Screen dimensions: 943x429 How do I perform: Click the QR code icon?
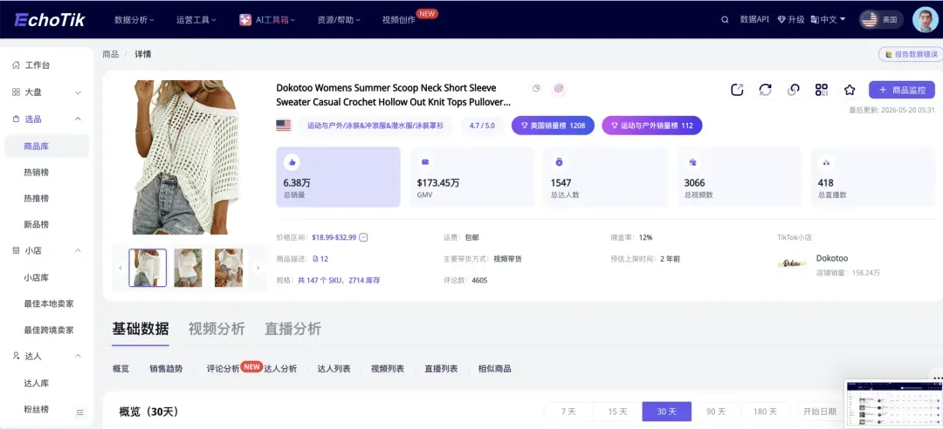[822, 90]
